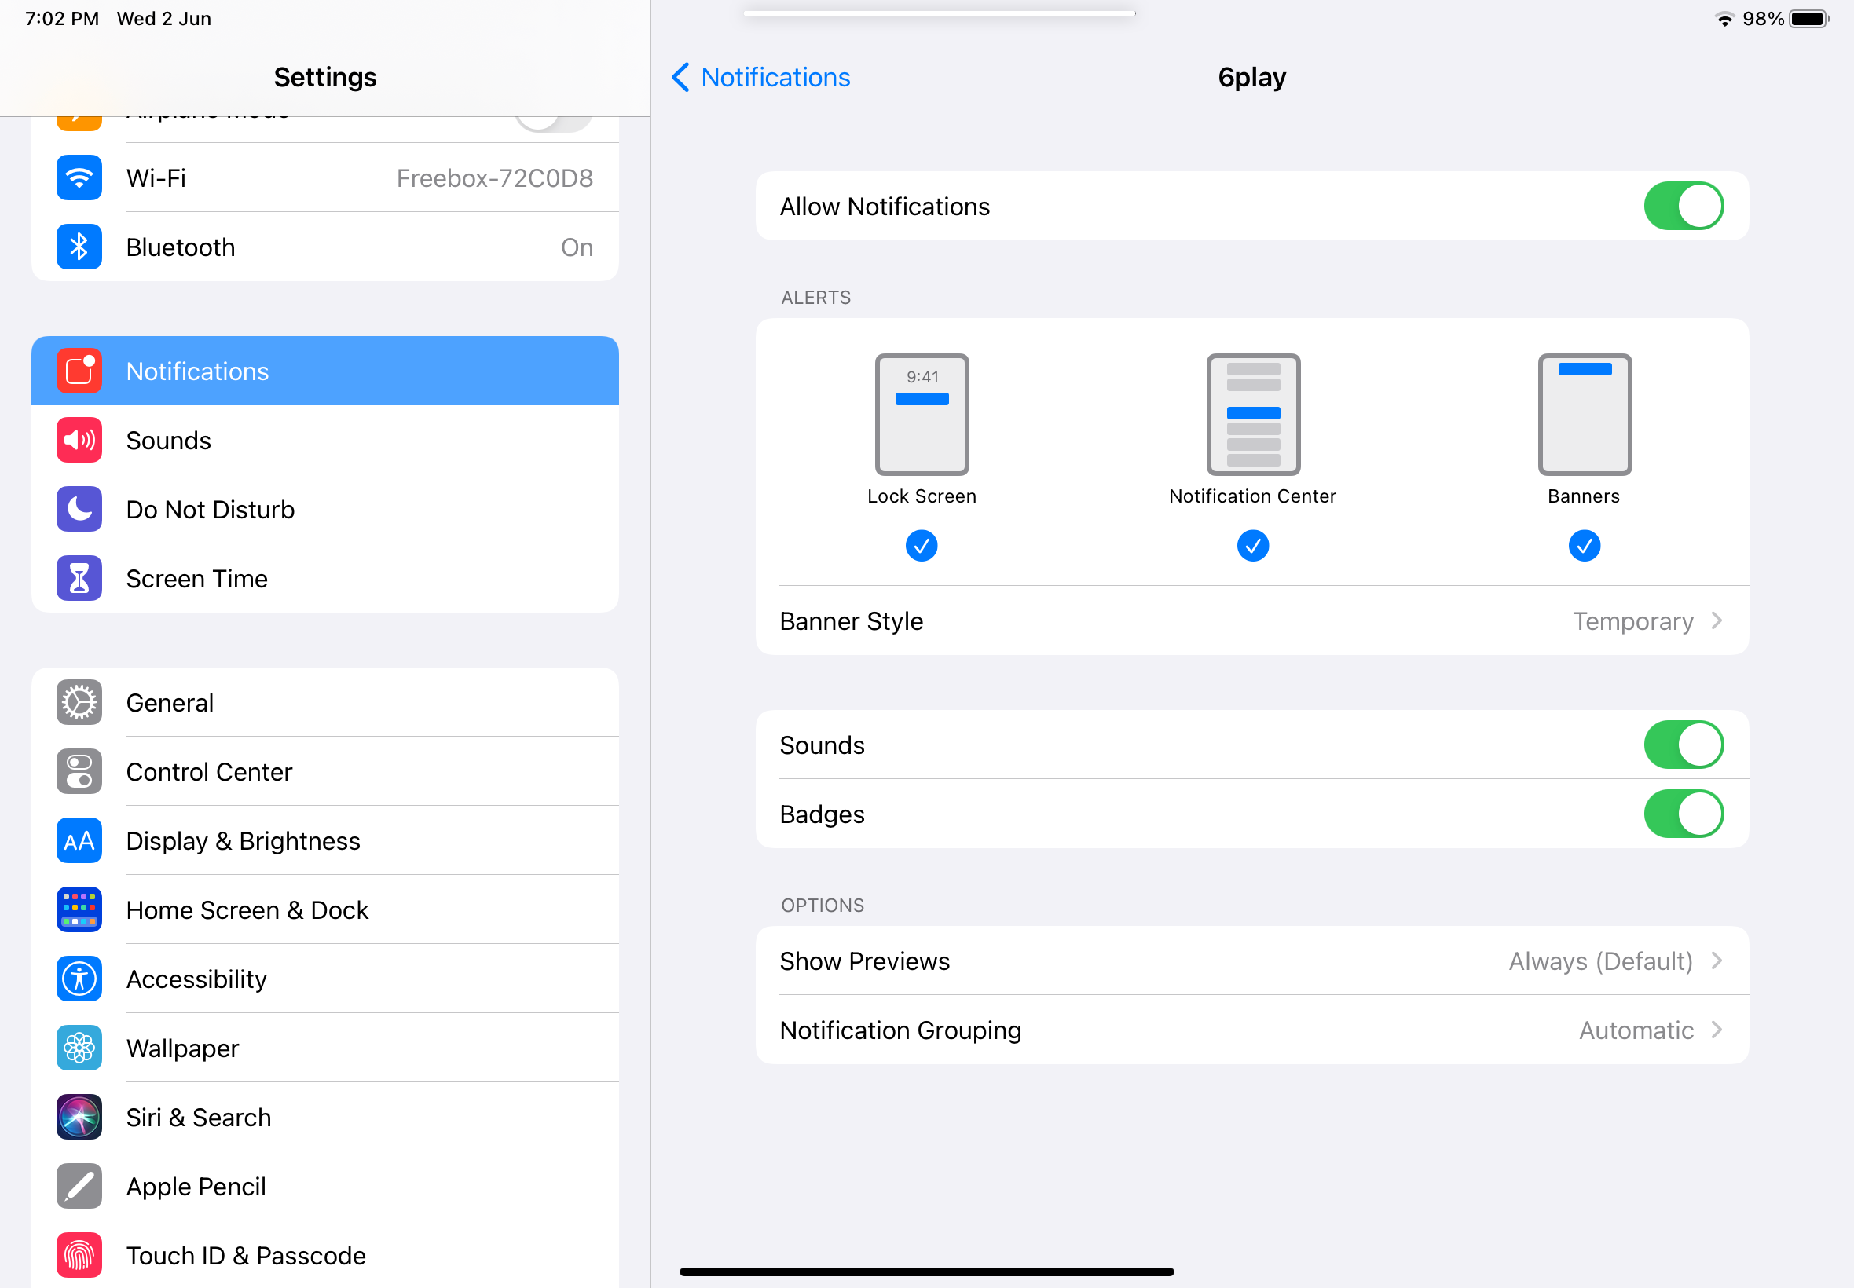Tap the Apple Pencil icon
The width and height of the screenshot is (1854, 1288).
coord(79,1185)
